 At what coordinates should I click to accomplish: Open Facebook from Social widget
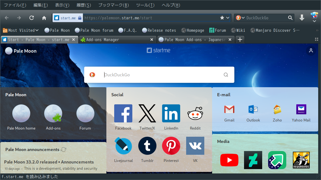tap(123, 113)
